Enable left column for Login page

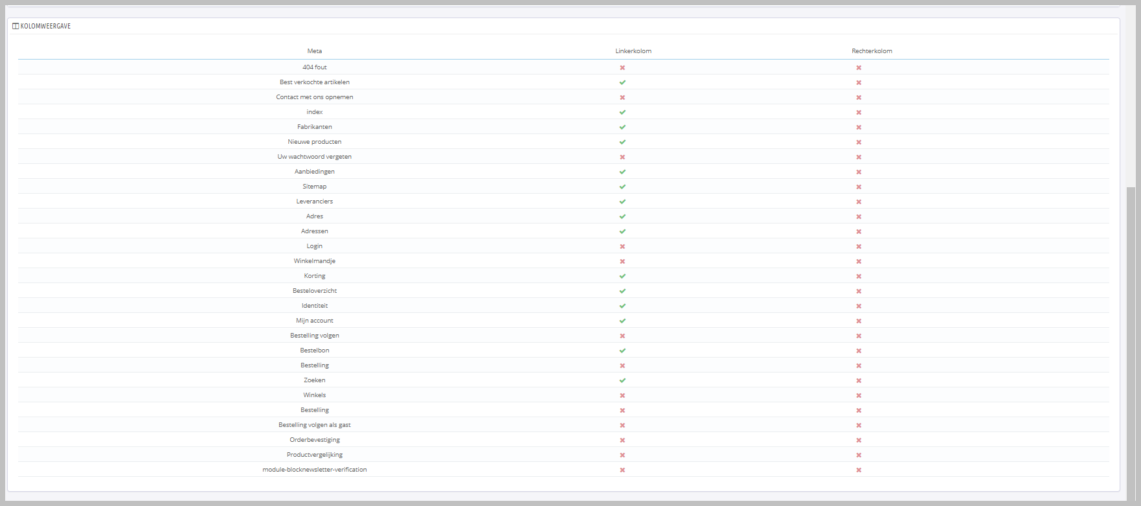coord(622,246)
